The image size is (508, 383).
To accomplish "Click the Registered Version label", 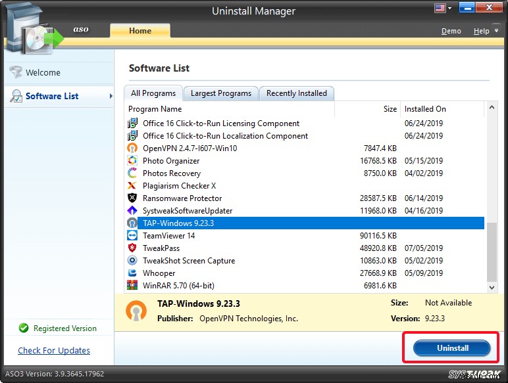I will (x=64, y=328).
